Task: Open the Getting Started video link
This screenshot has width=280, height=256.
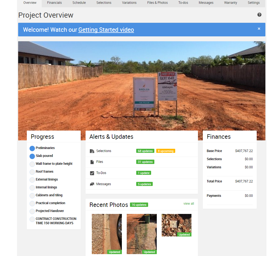Action: 106,30
